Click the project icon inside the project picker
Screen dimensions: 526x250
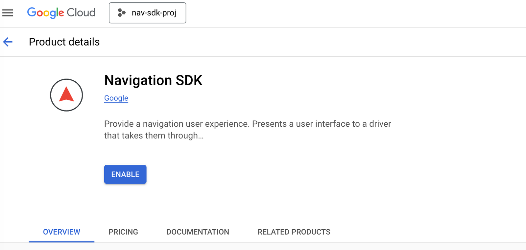(122, 13)
